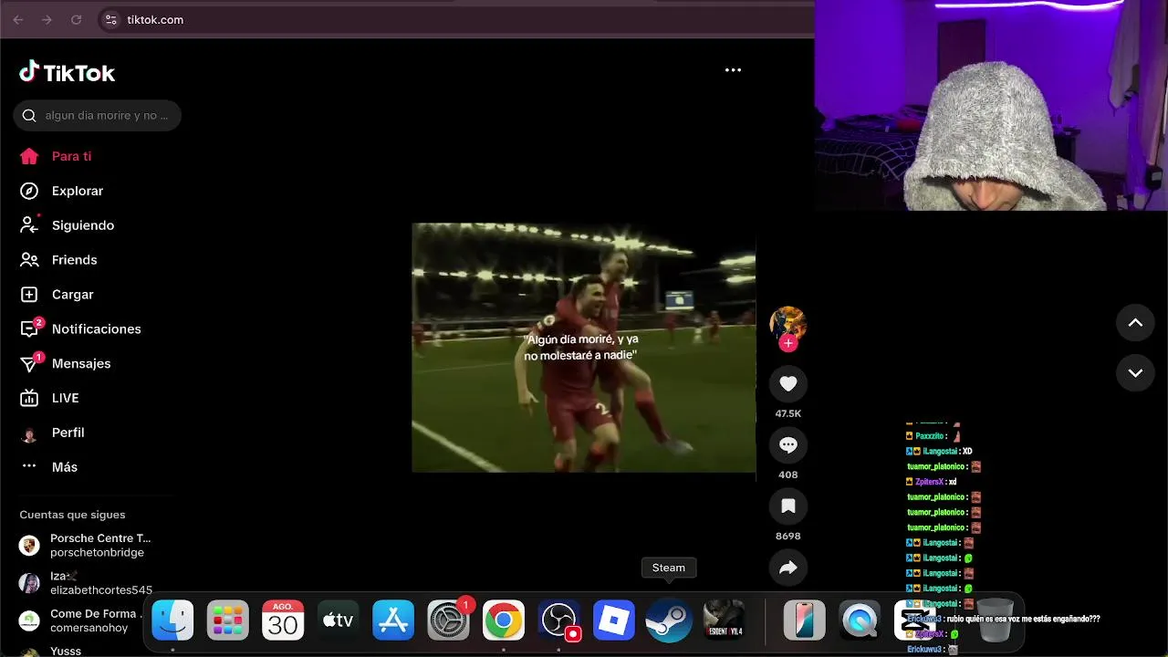Open Notificaciones in the sidebar
The width and height of the screenshot is (1168, 657).
tap(80, 328)
